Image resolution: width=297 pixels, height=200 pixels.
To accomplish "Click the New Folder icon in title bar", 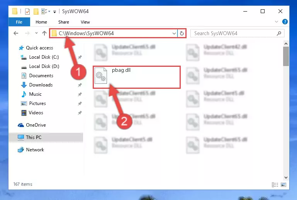I will click(36, 12).
